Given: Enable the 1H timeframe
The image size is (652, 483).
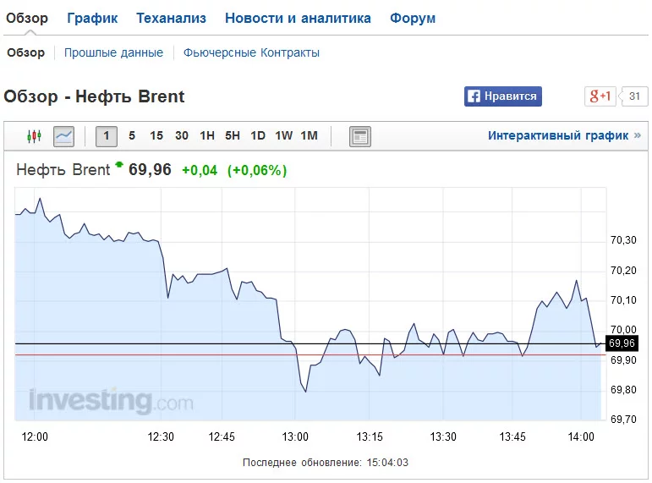Looking at the screenshot, I should 207,136.
